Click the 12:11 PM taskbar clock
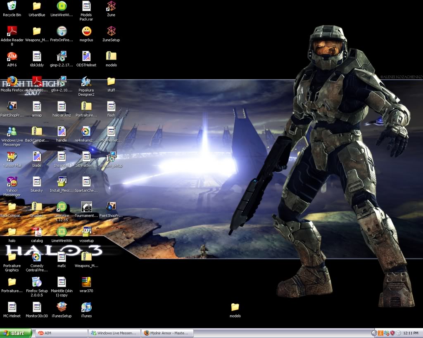The height and width of the screenshot is (338, 423). click(x=411, y=333)
